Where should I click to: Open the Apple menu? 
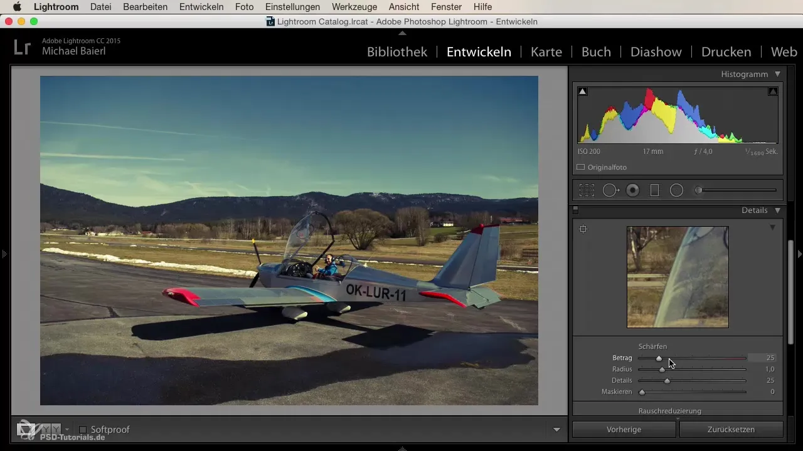pos(17,7)
